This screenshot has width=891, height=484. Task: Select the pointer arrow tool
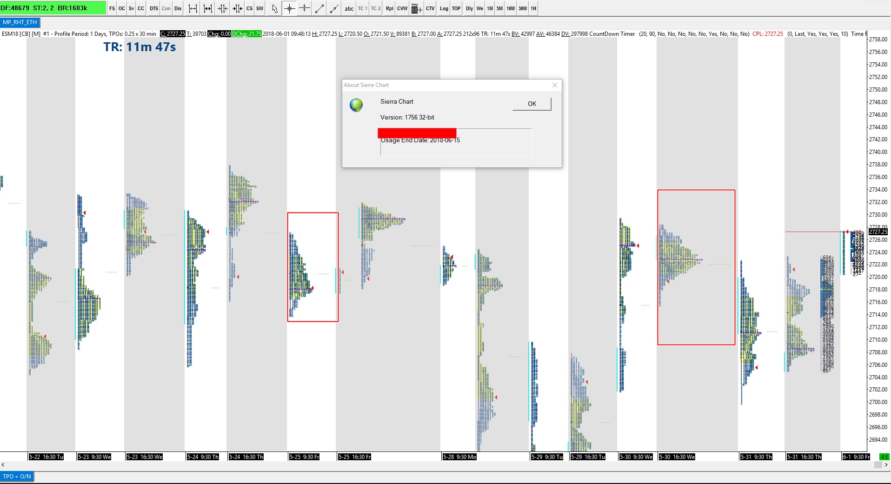[x=275, y=8]
